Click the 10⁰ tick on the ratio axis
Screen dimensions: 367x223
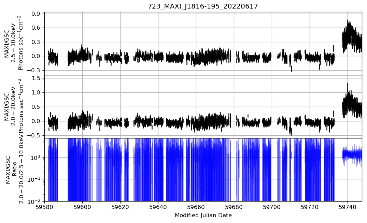coord(36,157)
